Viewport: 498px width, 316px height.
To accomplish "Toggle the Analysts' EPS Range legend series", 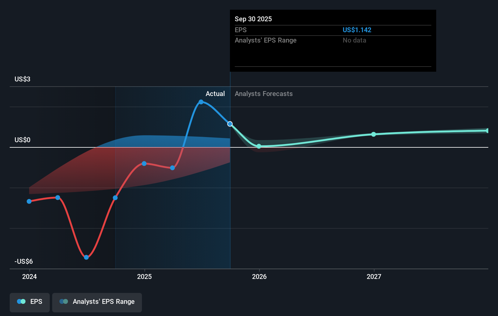I will [x=97, y=302].
